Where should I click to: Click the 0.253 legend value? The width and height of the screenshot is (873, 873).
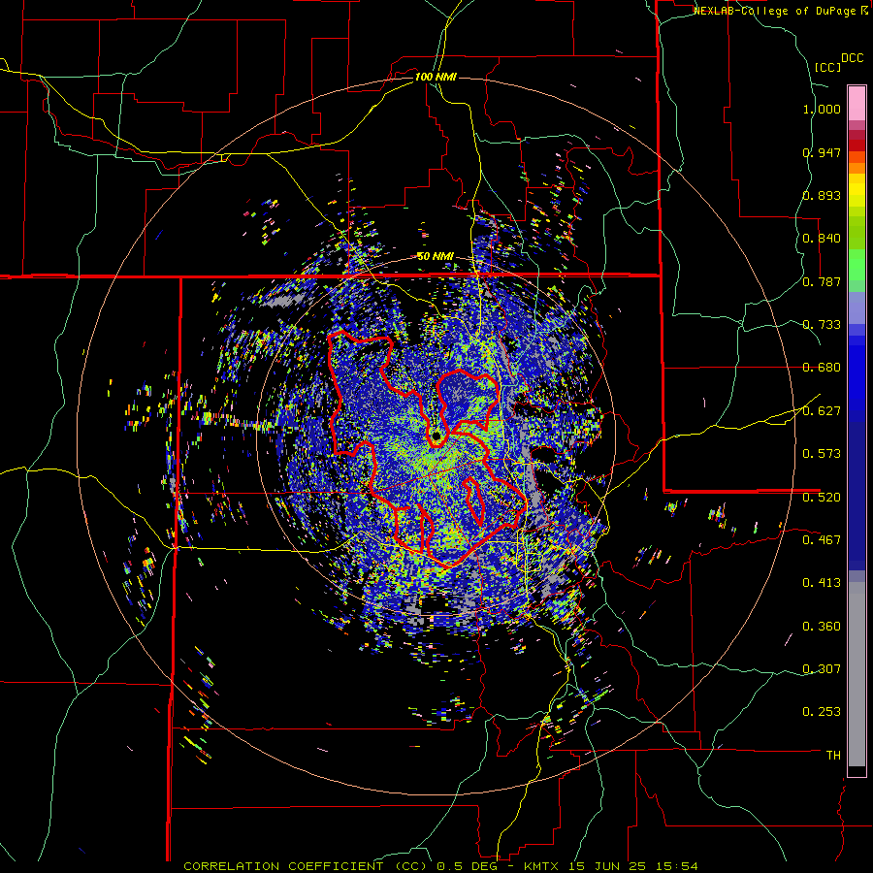coord(822,712)
